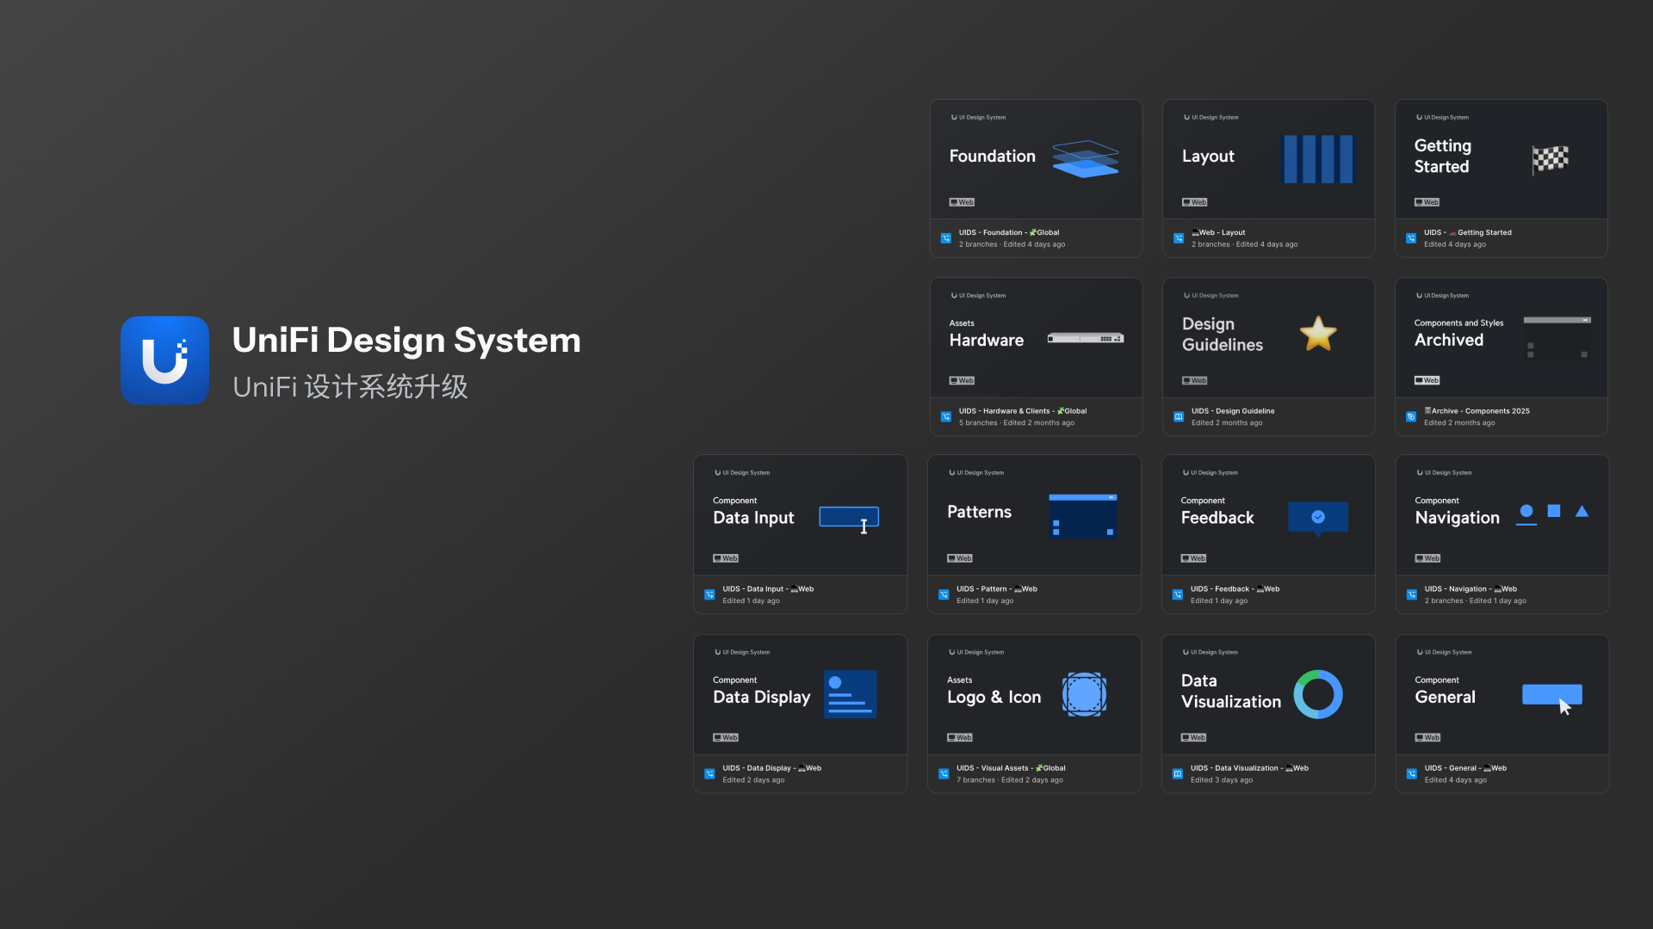Select 'UIDS - Data Visualization - Web' file name
Image resolution: width=1653 pixels, height=929 pixels.
tap(1249, 768)
